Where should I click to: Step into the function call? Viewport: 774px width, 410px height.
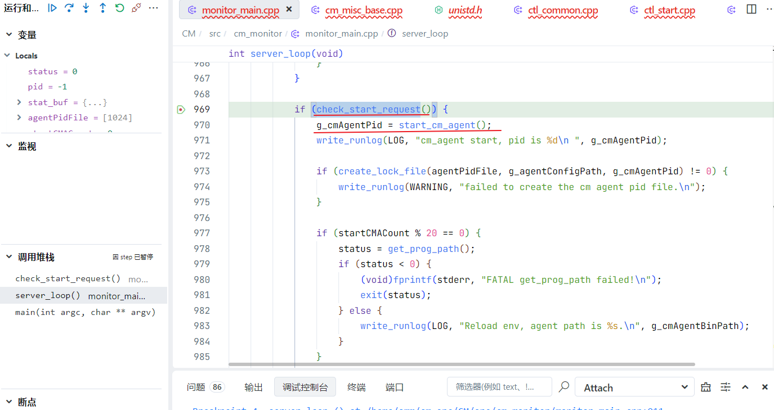click(x=86, y=8)
